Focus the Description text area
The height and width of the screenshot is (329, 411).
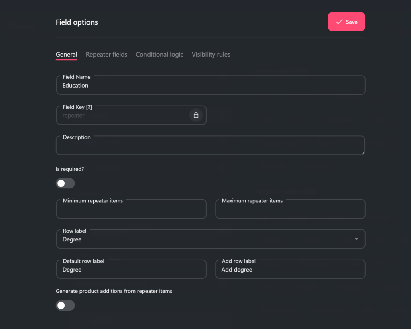210,146
